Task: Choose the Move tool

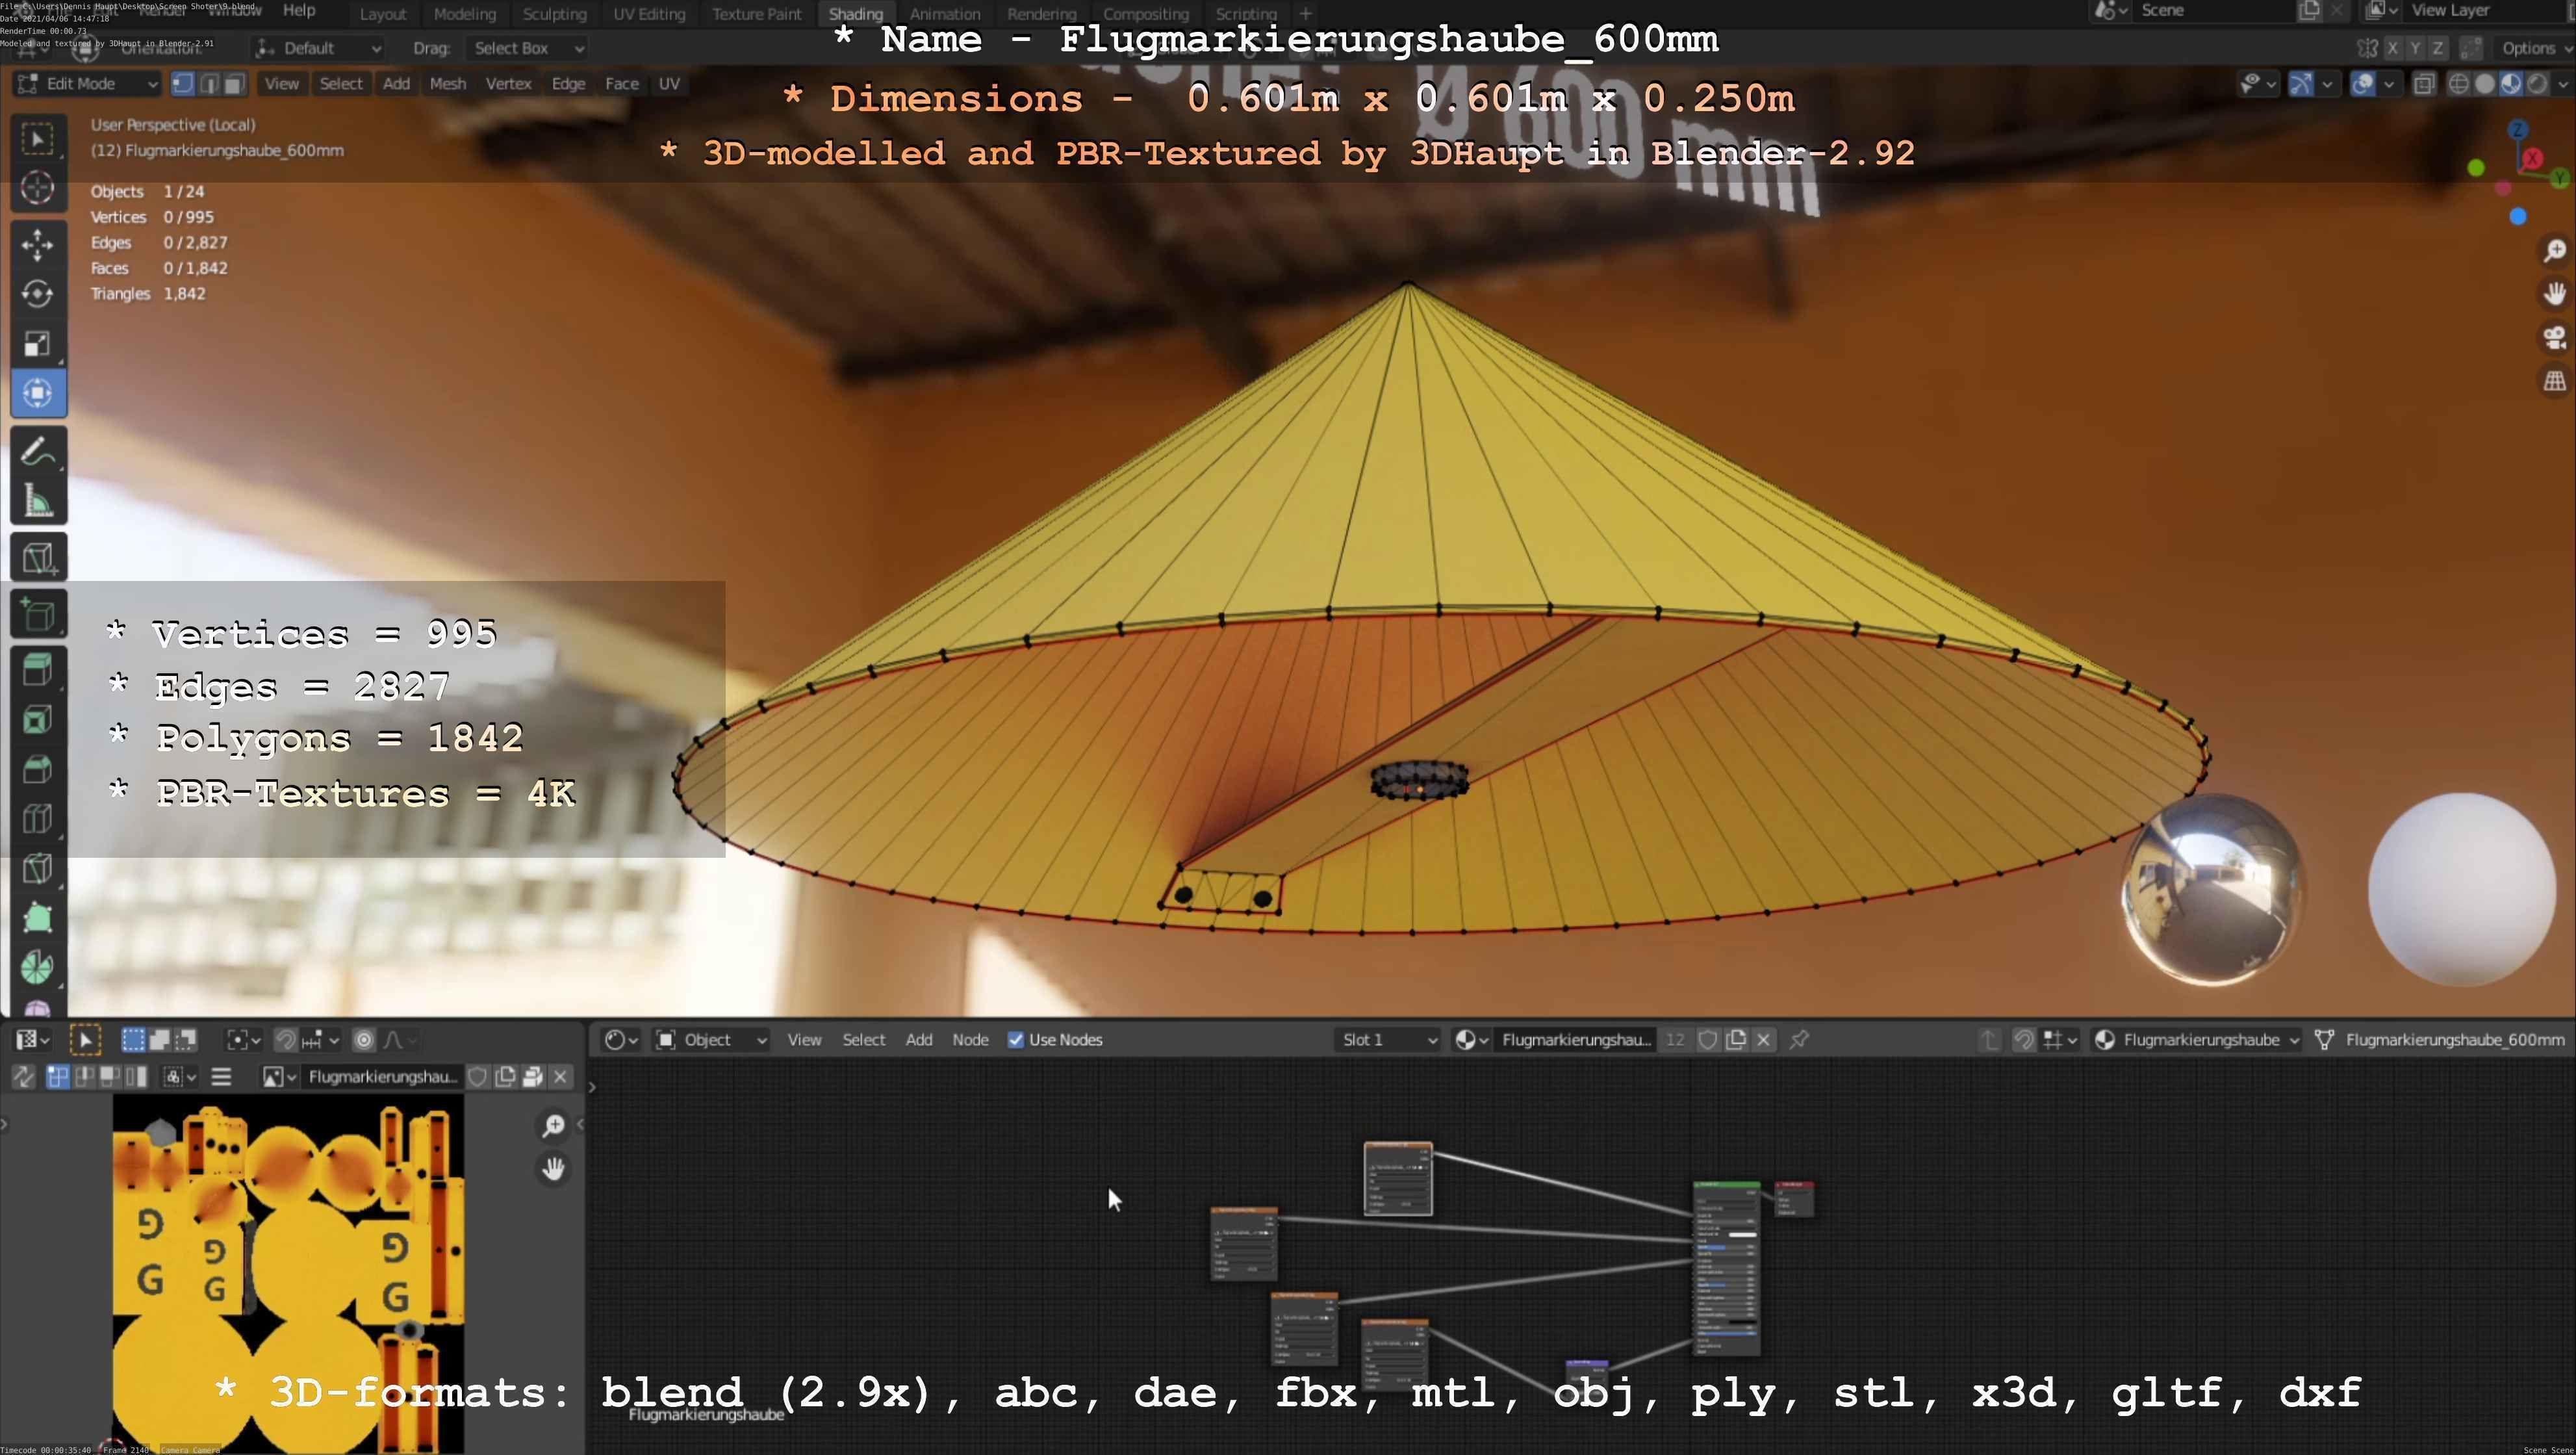Action: click(x=38, y=245)
